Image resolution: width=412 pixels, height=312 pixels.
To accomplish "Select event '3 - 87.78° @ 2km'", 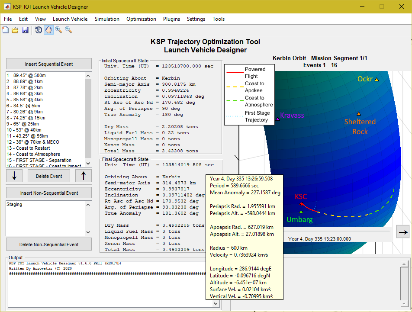I will pos(45,87).
